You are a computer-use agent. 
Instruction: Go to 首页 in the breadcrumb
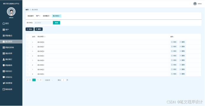point(27,10)
